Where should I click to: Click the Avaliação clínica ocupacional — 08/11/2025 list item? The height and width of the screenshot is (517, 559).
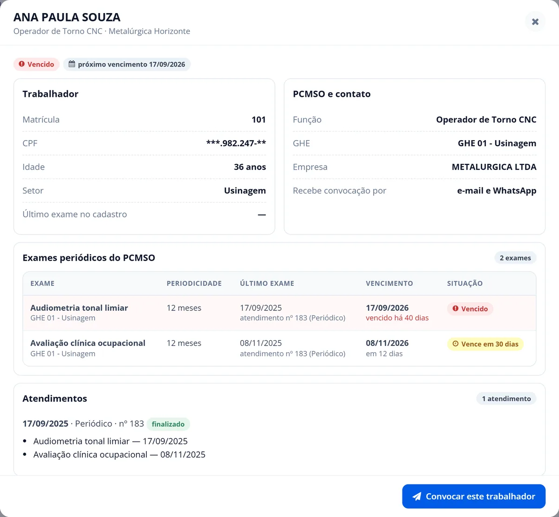119,455
